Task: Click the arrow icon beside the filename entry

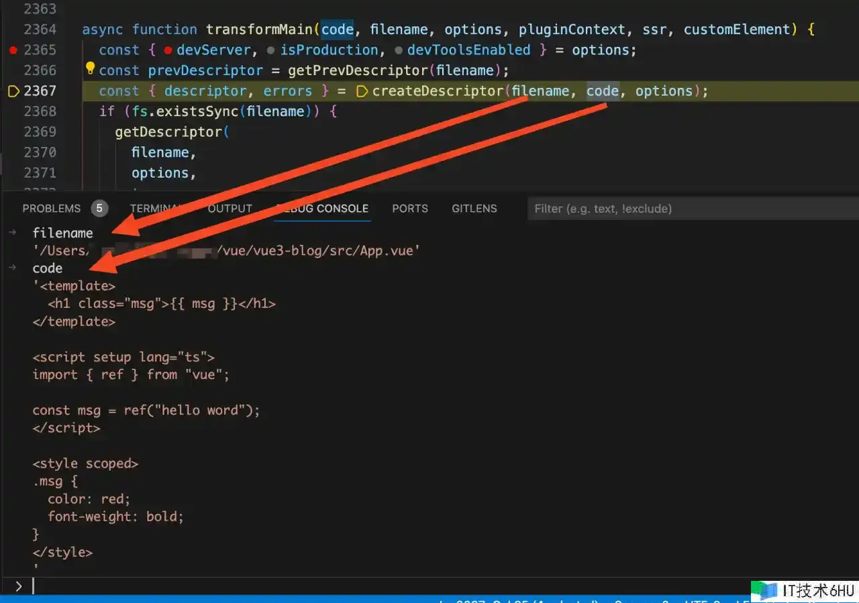Action: point(13,233)
